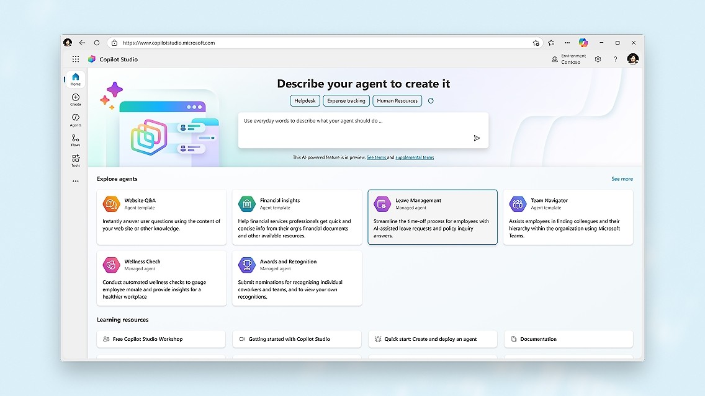Click the site lock icon in address bar

pos(114,43)
